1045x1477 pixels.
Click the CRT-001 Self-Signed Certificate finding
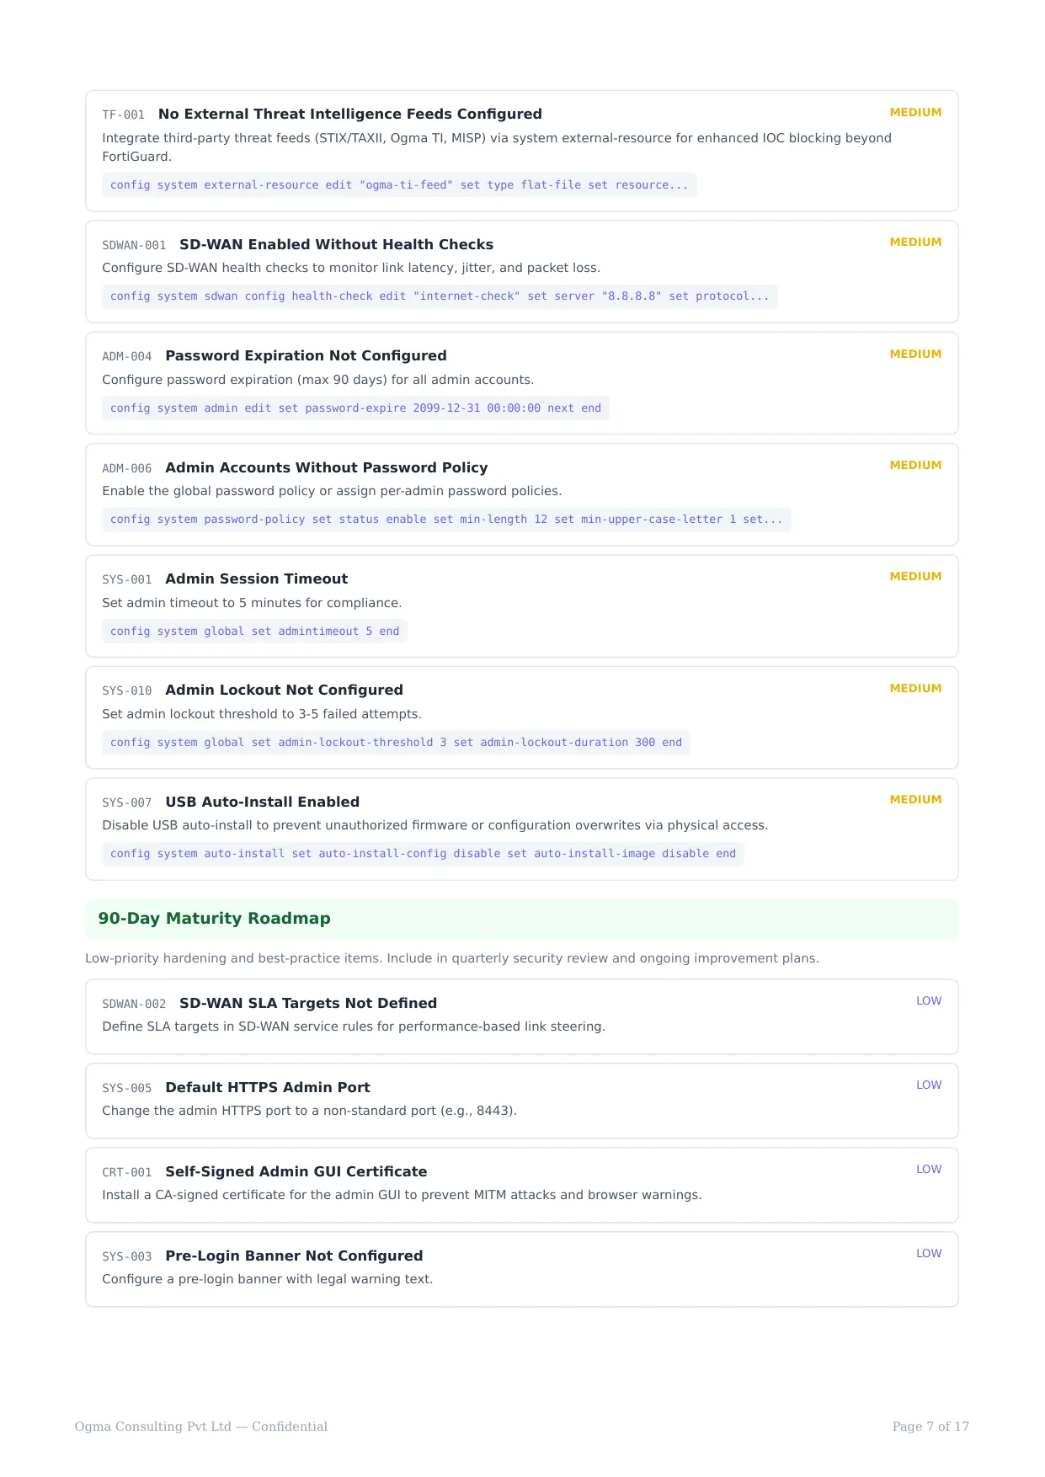(x=522, y=1186)
